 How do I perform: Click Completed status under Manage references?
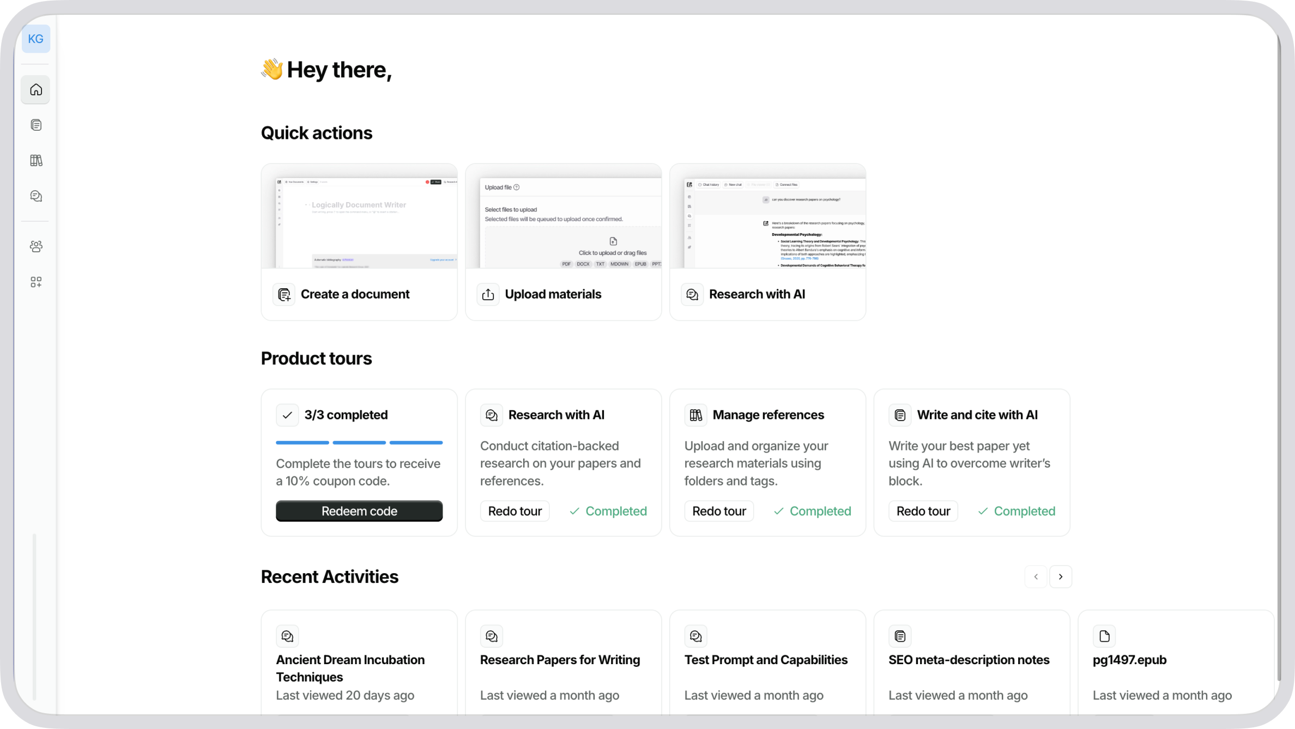tap(812, 511)
